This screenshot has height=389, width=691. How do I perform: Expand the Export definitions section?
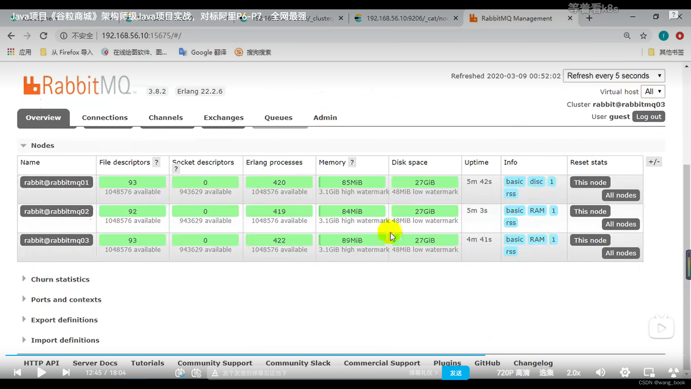(x=60, y=320)
